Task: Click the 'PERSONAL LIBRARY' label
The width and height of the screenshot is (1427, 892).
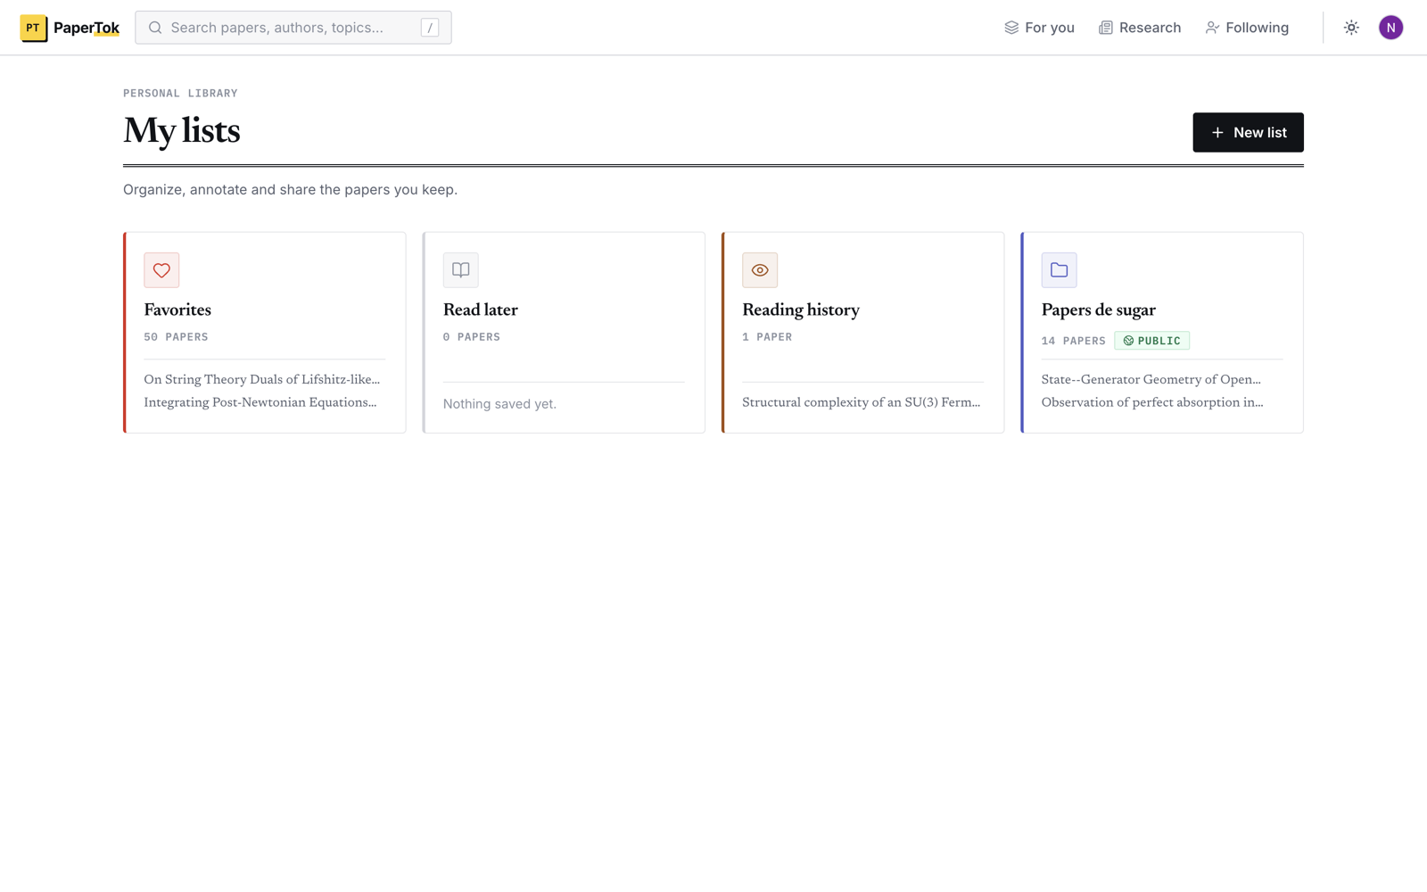Action: click(x=180, y=93)
